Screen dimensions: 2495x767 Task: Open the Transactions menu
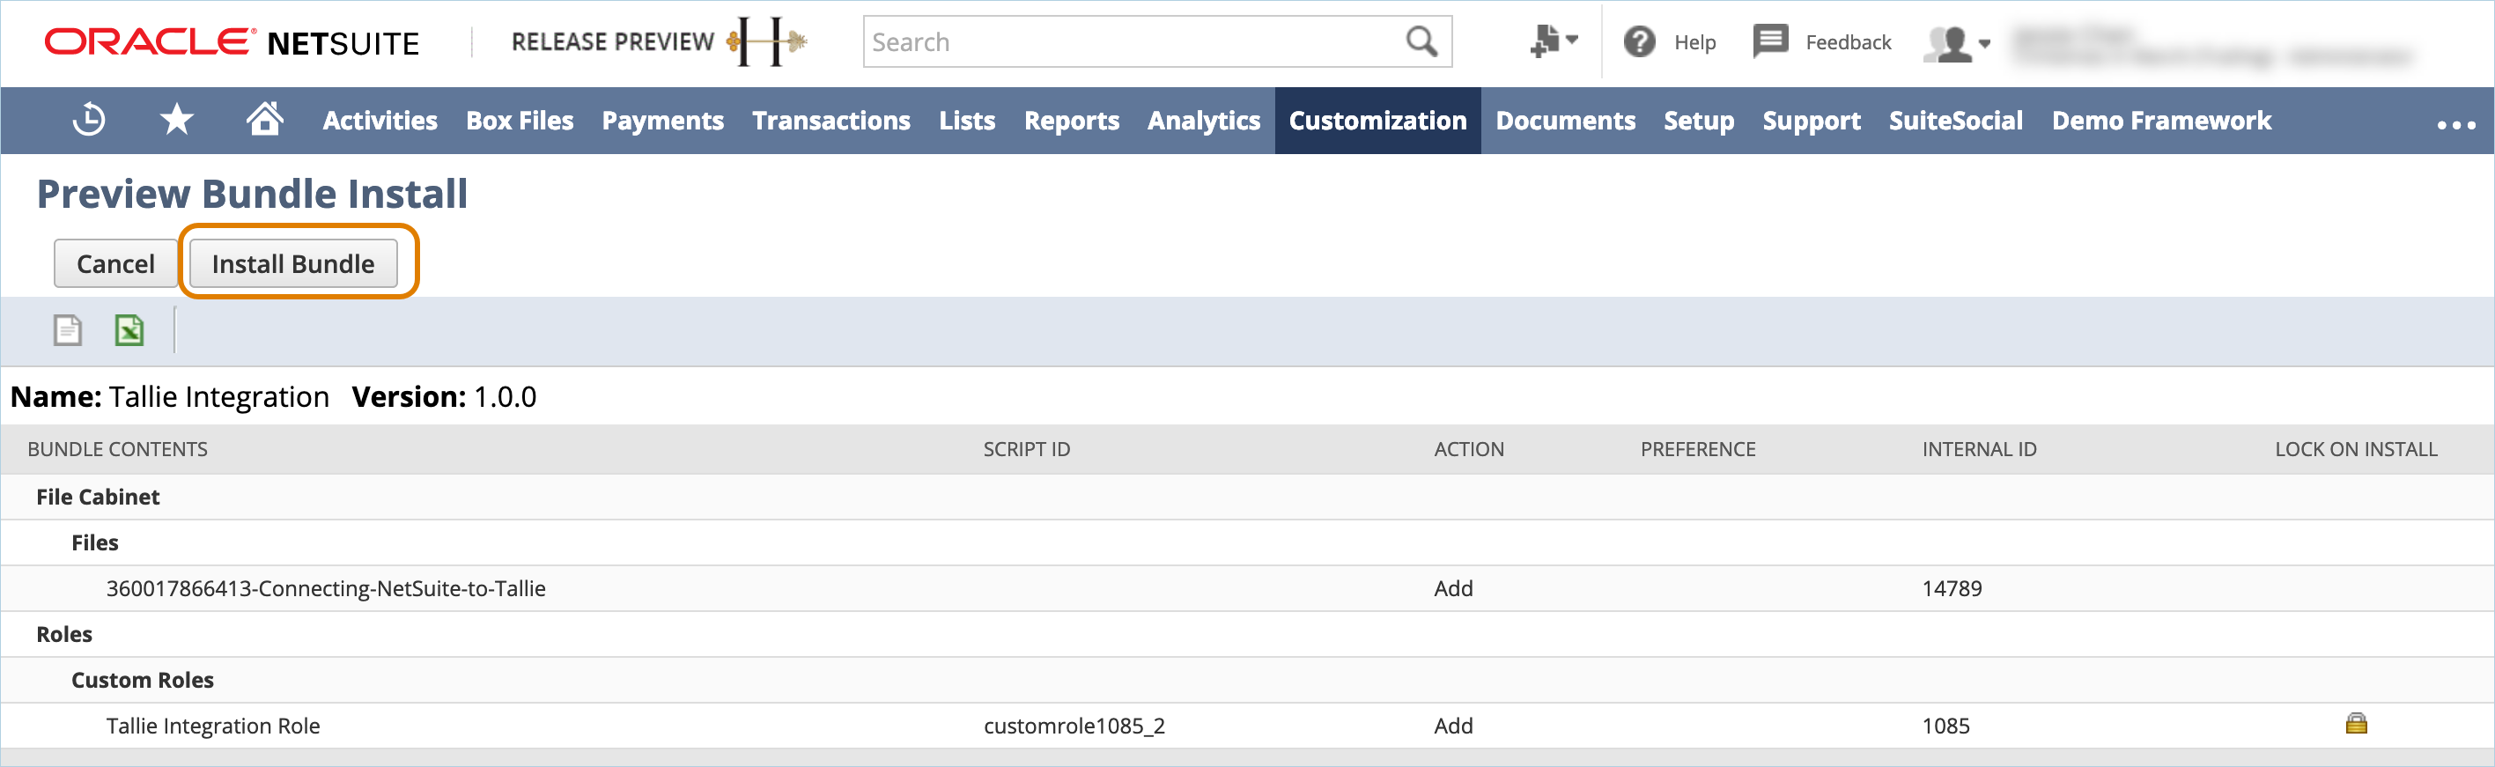coord(831,120)
